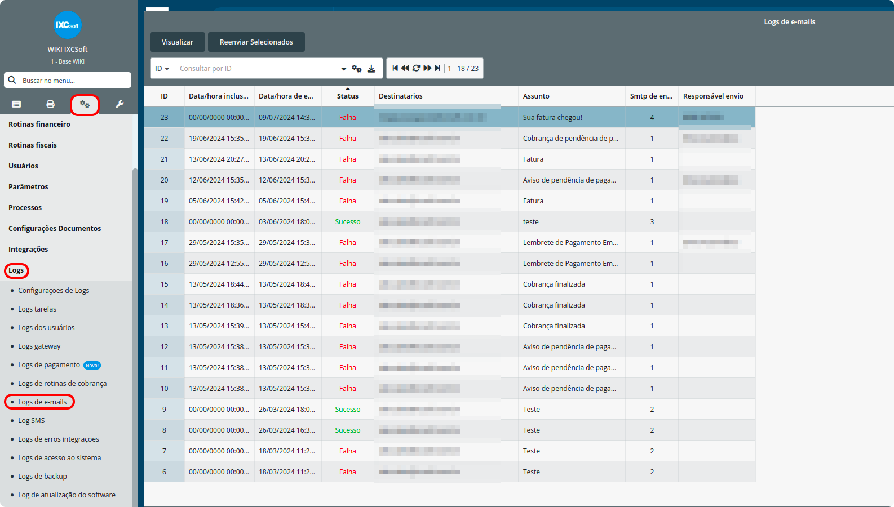Open Logs de backup item

[42, 477]
